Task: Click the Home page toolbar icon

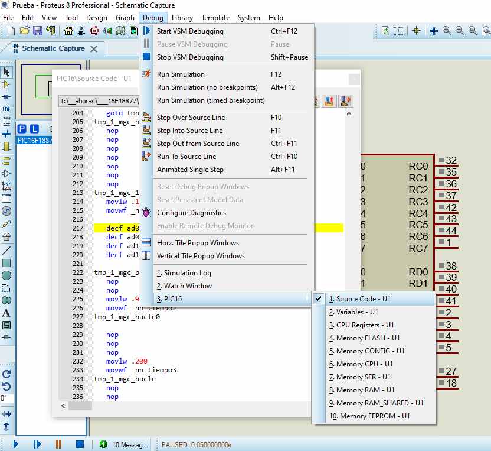Action: pos(68,31)
